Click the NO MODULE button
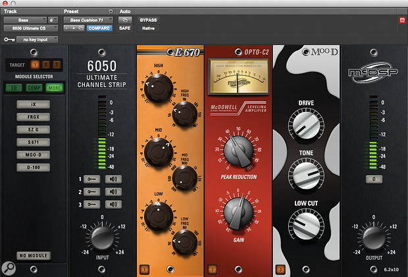 pos(34,256)
